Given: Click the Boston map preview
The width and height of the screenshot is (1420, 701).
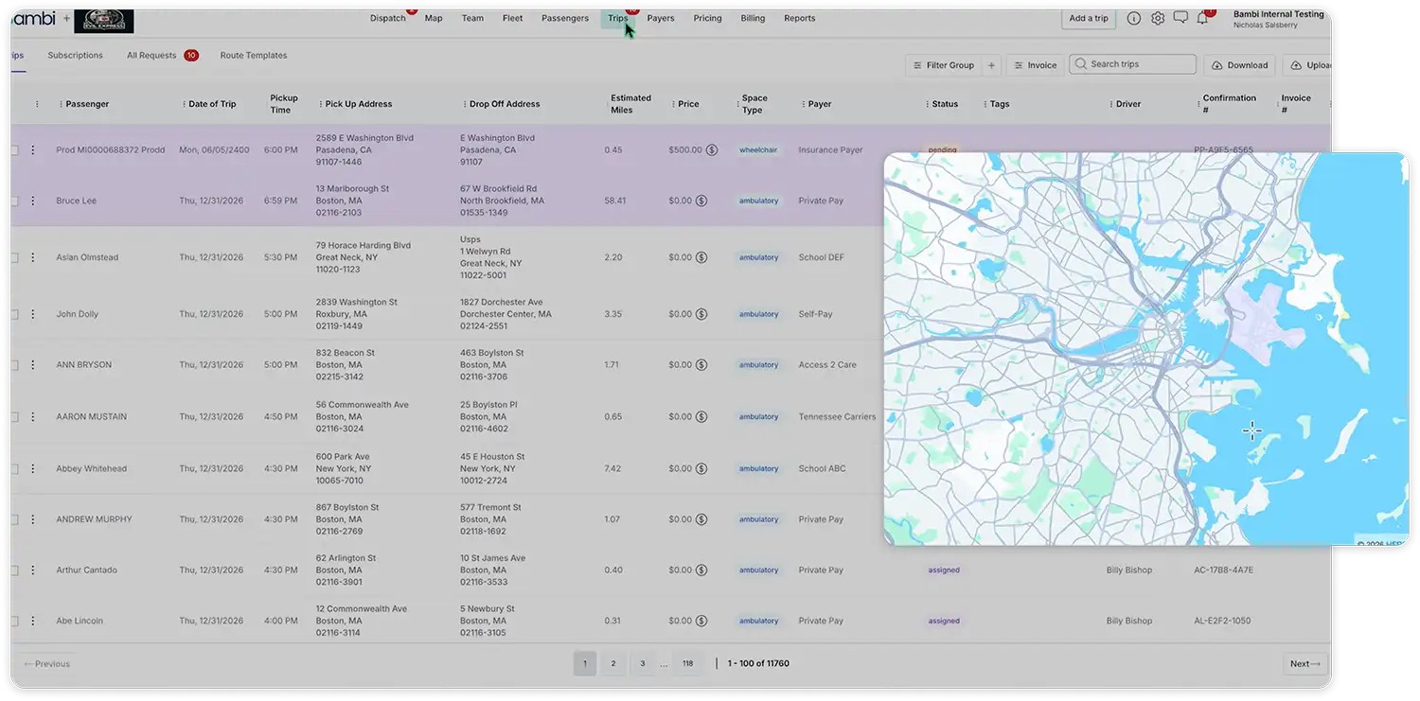Looking at the screenshot, I should tap(1146, 349).
